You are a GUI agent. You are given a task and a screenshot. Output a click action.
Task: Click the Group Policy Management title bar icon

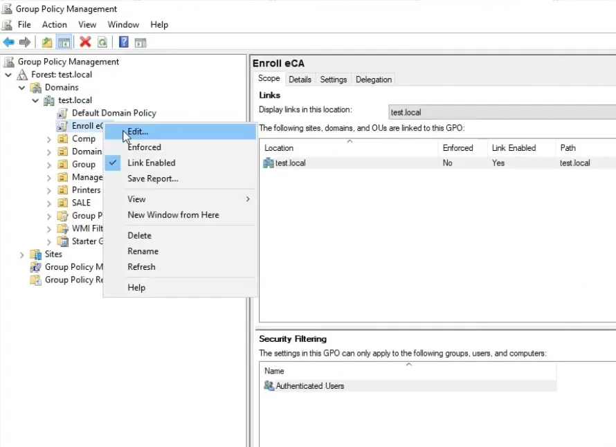[7, 8]
